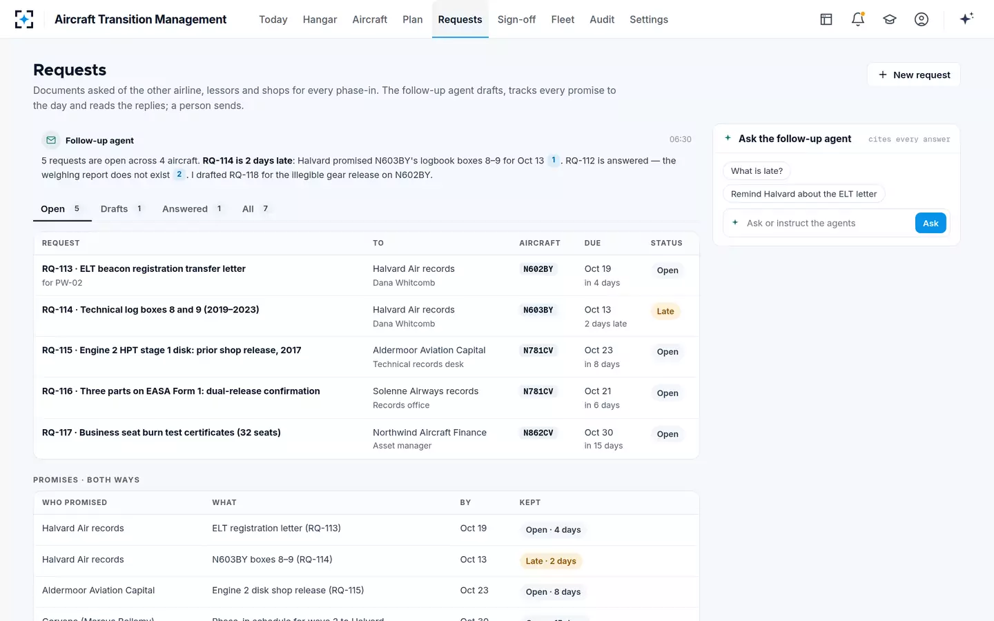Click 'Aldermoor Aviation Capital' in promises table

pyautogui.click(x=99, y=590)
